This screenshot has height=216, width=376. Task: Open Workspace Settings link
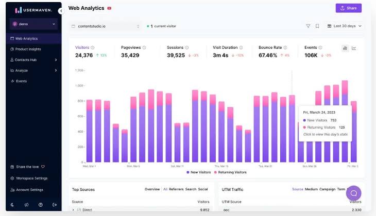click(x=31, y=178)
